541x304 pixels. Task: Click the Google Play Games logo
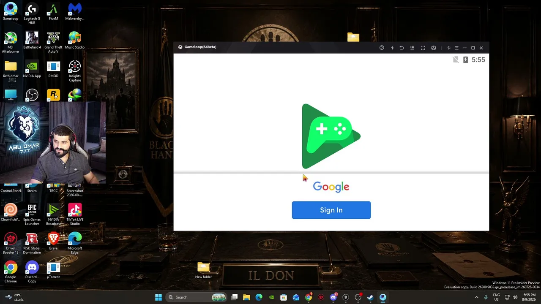coord(331,136)
